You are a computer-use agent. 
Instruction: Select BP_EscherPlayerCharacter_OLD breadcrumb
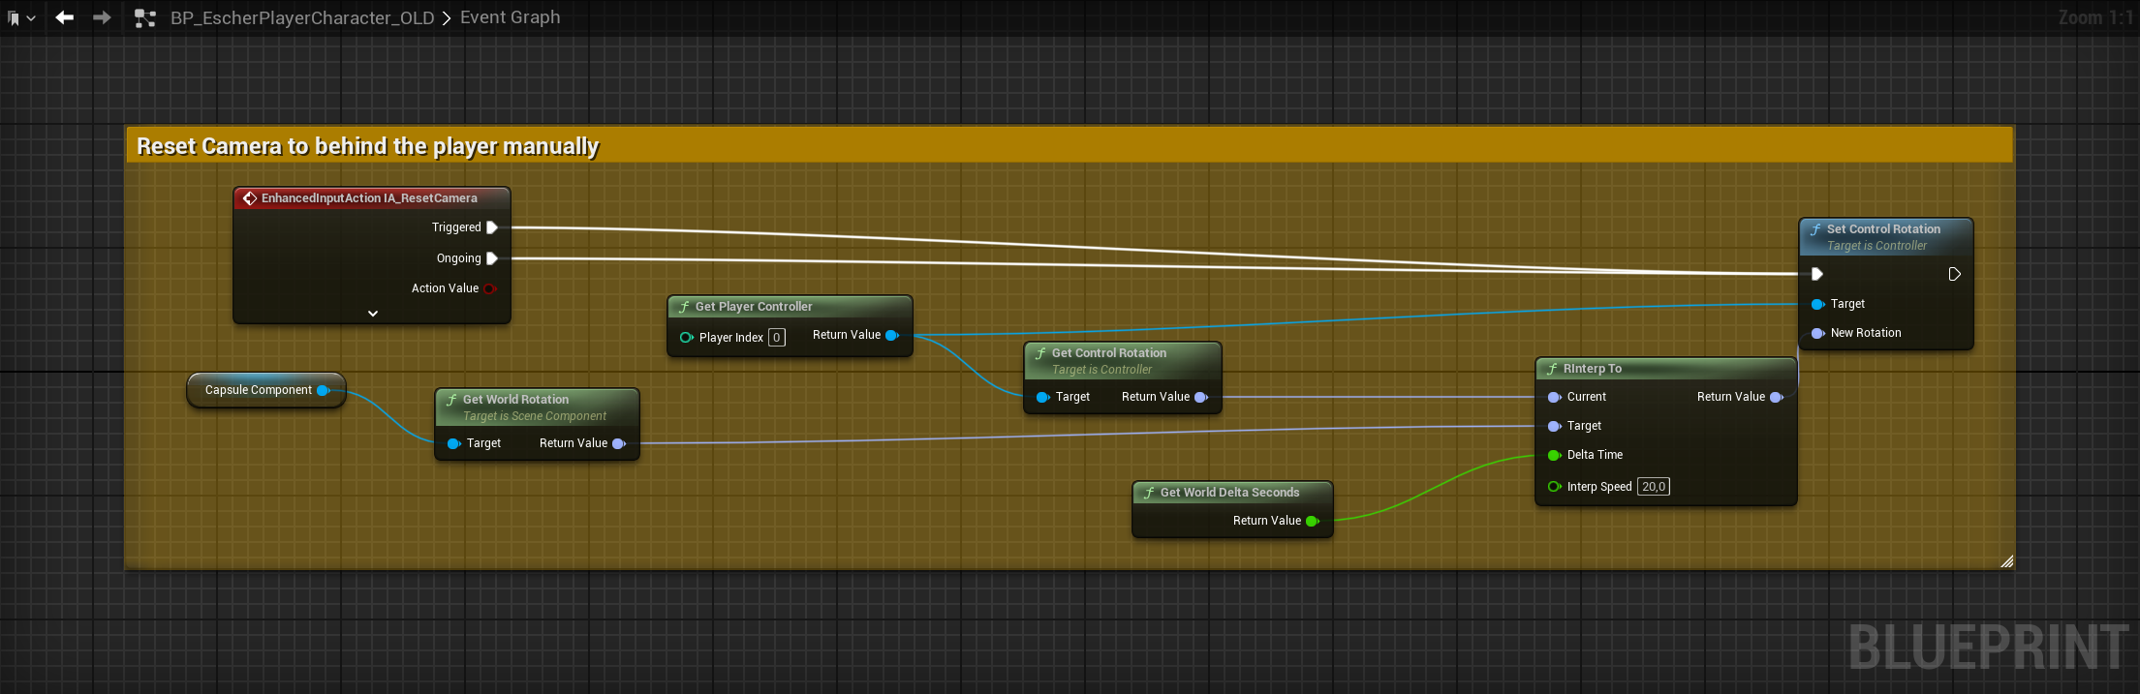(301, 17)
